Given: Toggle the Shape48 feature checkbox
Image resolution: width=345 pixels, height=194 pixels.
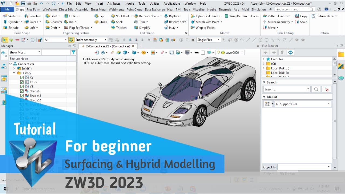Looking at the screenshot, I should coord(22,96).
